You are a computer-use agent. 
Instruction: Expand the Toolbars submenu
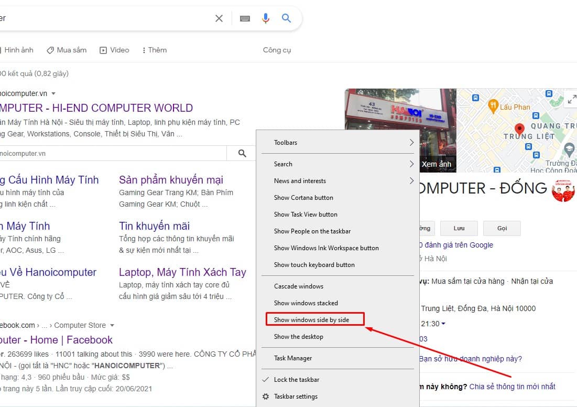coord(286,142)
